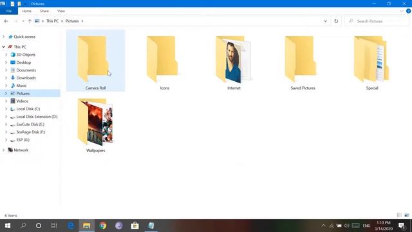Screen dimensions: 412x232
Task: Select Local Disk Extension (D:) drive
Action: [37, 117]
